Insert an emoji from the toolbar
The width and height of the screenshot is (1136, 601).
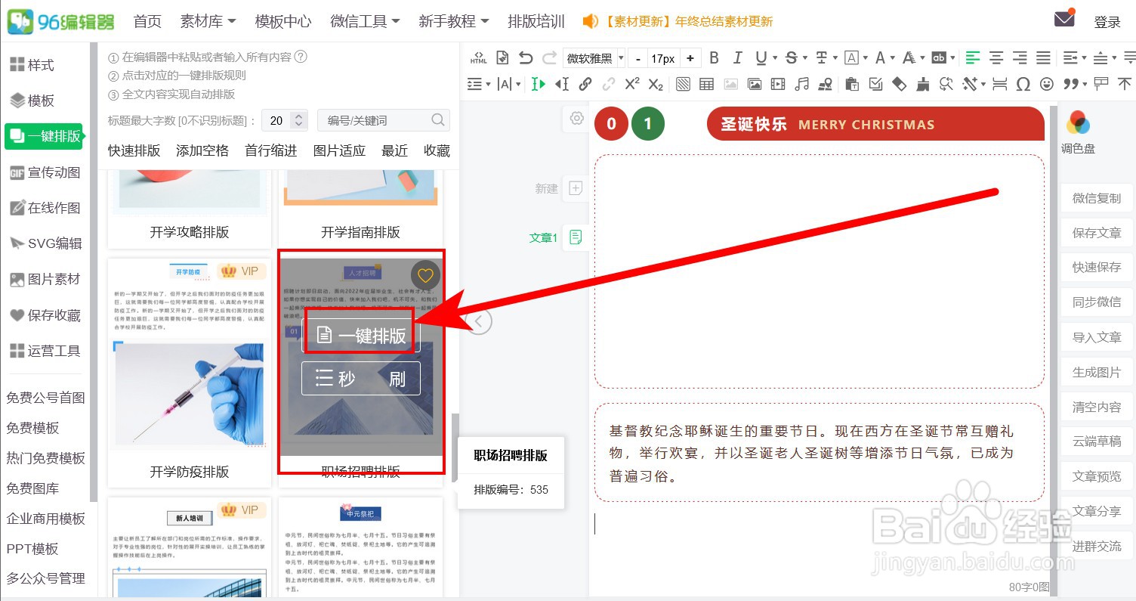point(1047,85)
